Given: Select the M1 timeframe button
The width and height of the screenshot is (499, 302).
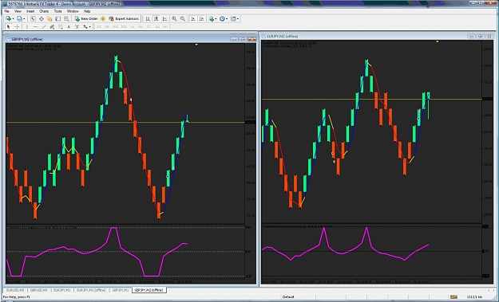Looking at the screenshot, I should click(99, 26).
